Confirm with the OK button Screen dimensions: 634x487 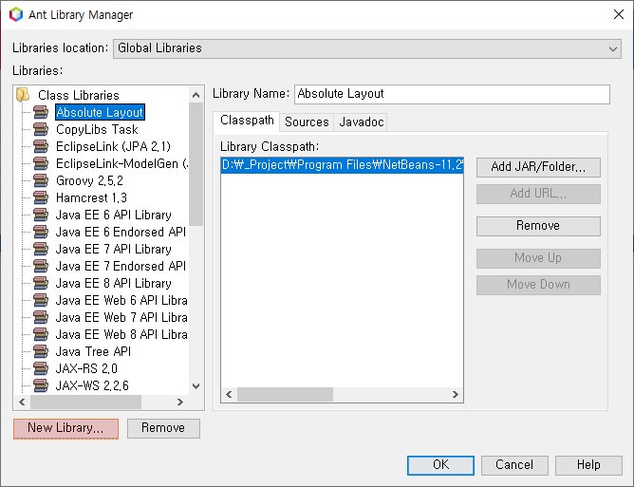pos(440,465)
